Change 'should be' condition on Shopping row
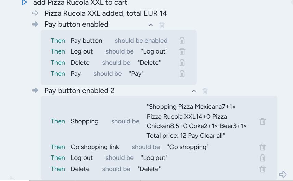The image size is (293, 181). tap(125, 121)
